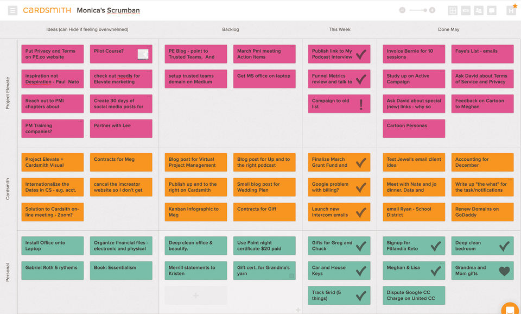The width and height of the screenshot is (521, 314).
Task: Open the card-style toolbar icon
Action: tap(466, 10)
